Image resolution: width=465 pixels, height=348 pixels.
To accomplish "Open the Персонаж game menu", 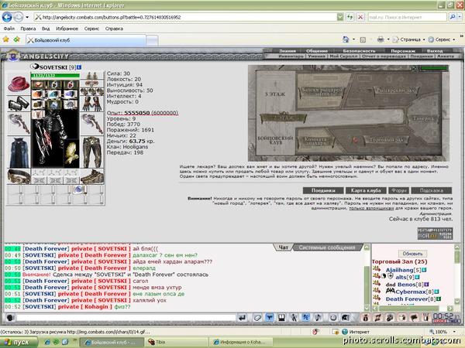I will coord(403,51).
